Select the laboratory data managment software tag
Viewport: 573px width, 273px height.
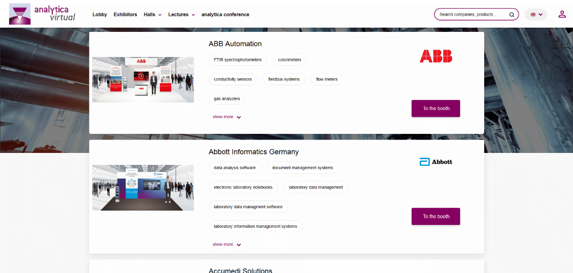tap(248, 207)
